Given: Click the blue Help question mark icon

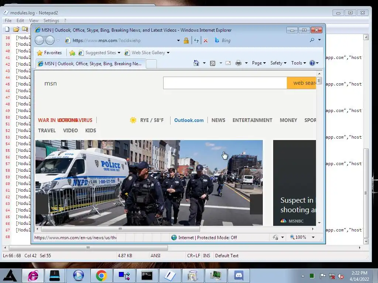Looking at the screenshot, I should [x=312, y=63].
